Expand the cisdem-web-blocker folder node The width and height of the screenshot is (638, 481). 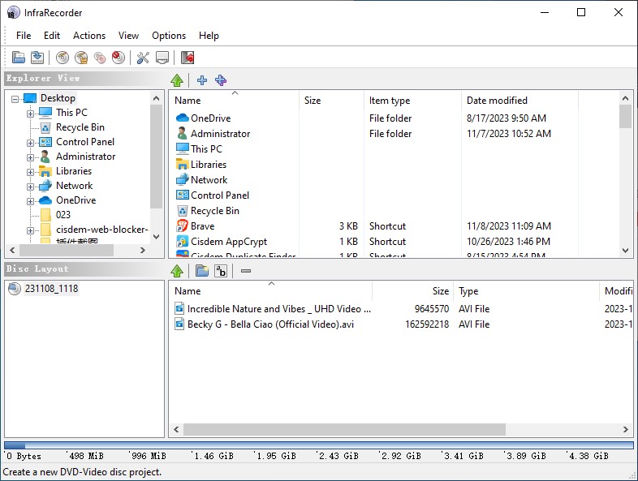point(31,230)
